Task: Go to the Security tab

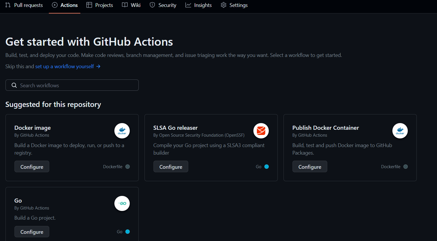Action: click(x=163, y=5)
